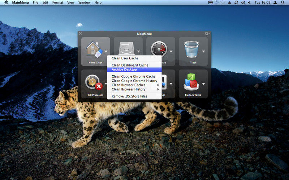Click the user account silhouette icon
Image resolution: width=289 pixels, height=180 pixels.
pyautogui.click(x=275, y=3)
